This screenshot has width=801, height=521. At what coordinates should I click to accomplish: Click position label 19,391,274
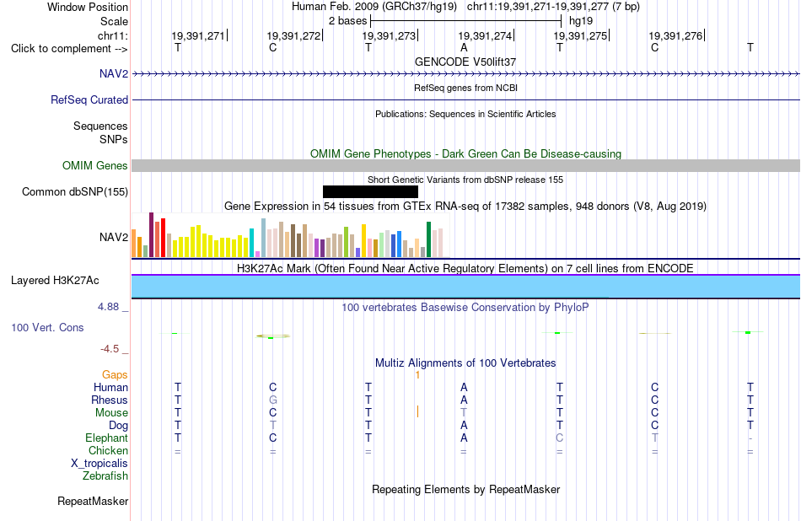click(485, 35)
